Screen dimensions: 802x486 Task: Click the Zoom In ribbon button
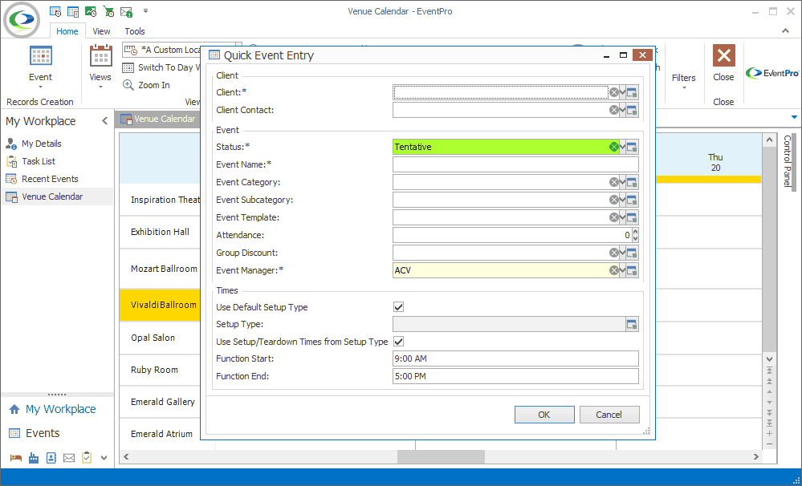tap(146, 85)
